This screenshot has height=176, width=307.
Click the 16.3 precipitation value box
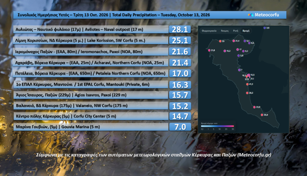[180, 85]
